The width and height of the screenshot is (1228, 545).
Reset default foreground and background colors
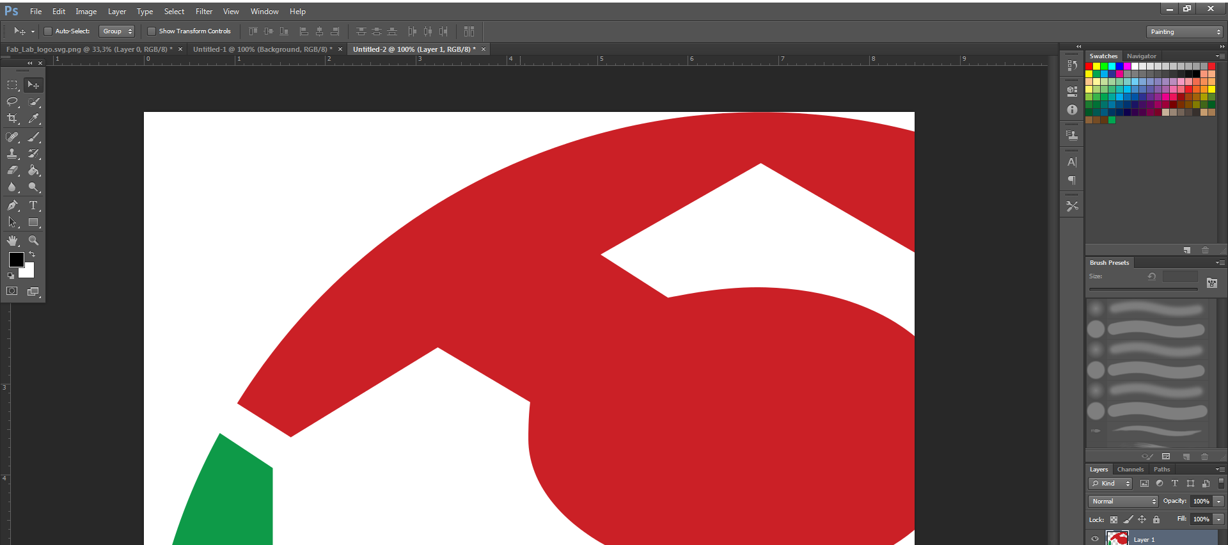11,276
